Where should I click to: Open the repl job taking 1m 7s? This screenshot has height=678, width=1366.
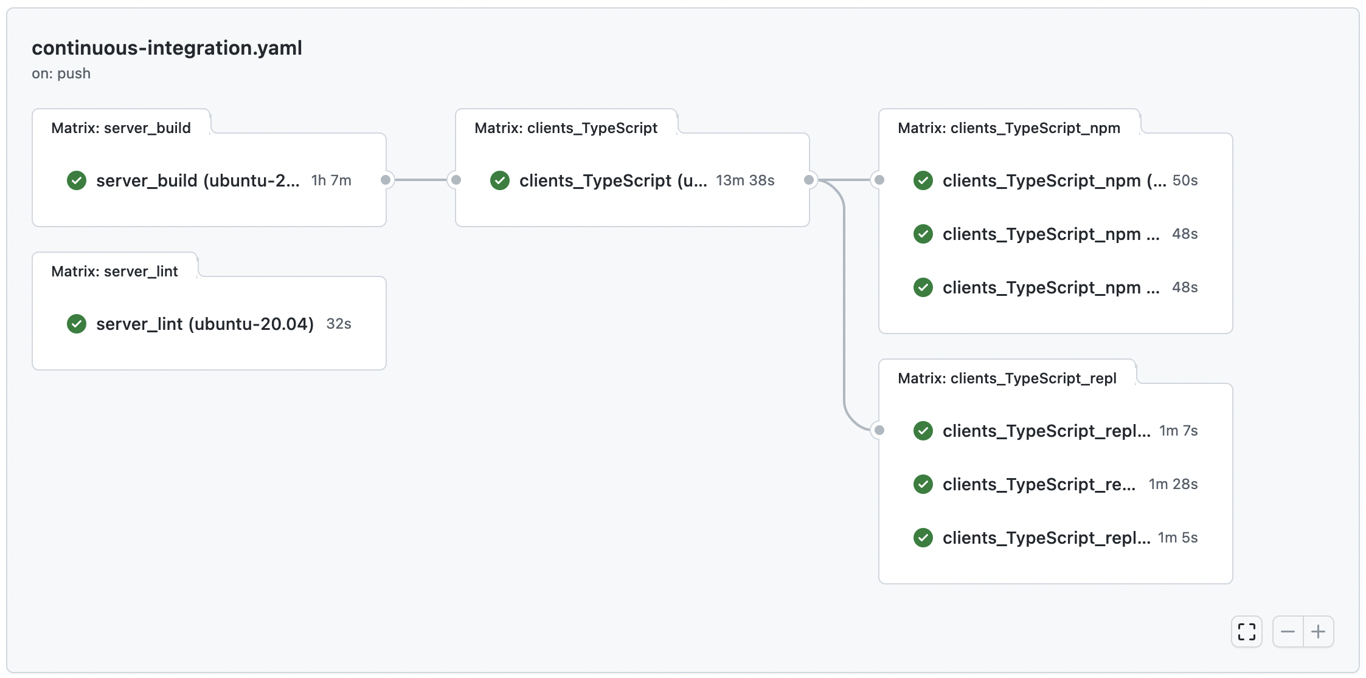1046,431
